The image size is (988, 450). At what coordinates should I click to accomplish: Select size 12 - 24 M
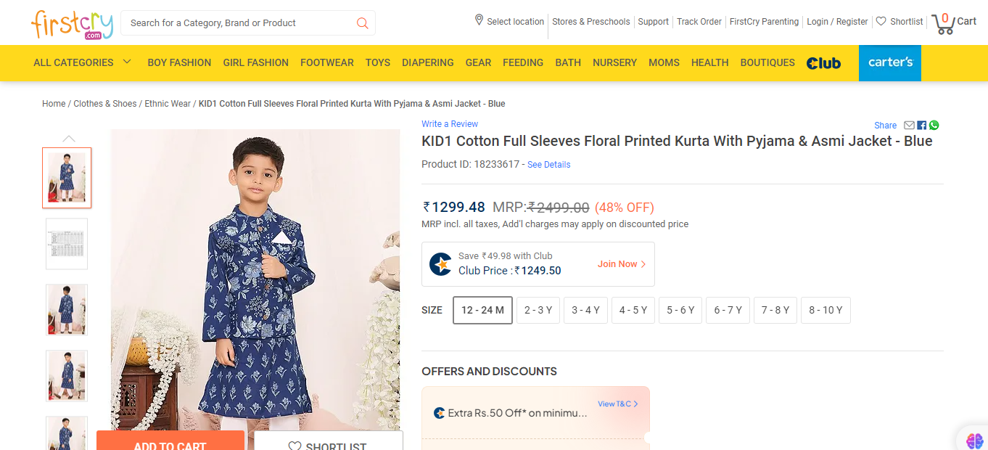482,310
